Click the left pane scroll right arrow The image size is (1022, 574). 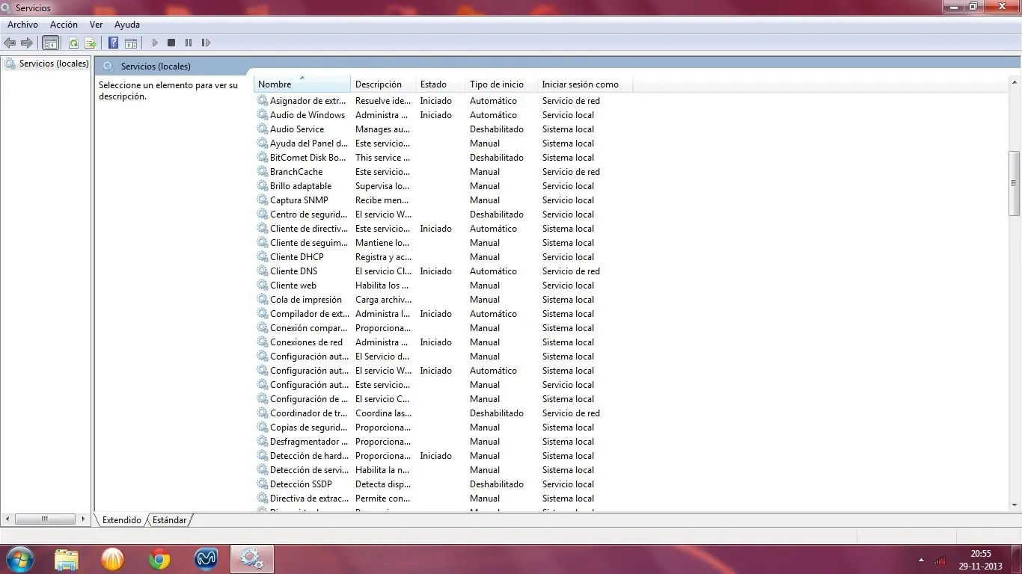[x=83, y=519]
